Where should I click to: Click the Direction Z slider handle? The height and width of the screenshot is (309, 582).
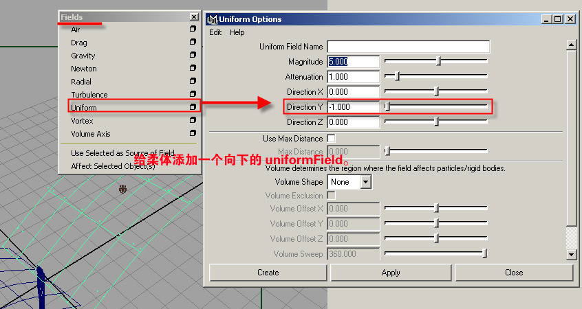(436, 122)
